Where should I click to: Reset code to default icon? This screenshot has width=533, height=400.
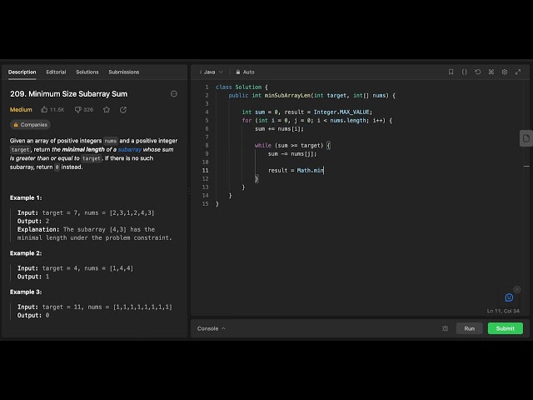[477, 72]
